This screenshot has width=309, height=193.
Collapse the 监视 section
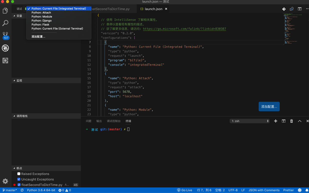(x=19, y=80)
